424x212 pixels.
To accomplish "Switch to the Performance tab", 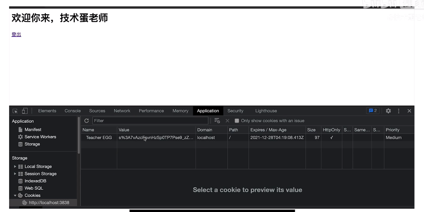I will (151, 111).
